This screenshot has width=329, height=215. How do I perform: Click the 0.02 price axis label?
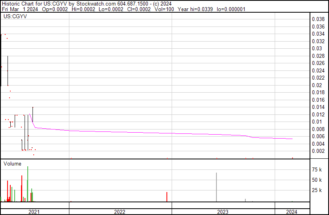(x=316, y=85)
